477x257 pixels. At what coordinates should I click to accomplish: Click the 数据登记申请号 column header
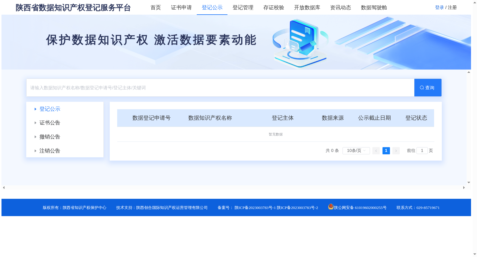coord(151,118)
